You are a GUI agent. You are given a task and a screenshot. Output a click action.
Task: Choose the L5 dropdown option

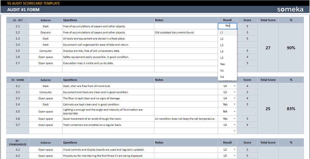(x=227, y=58)
